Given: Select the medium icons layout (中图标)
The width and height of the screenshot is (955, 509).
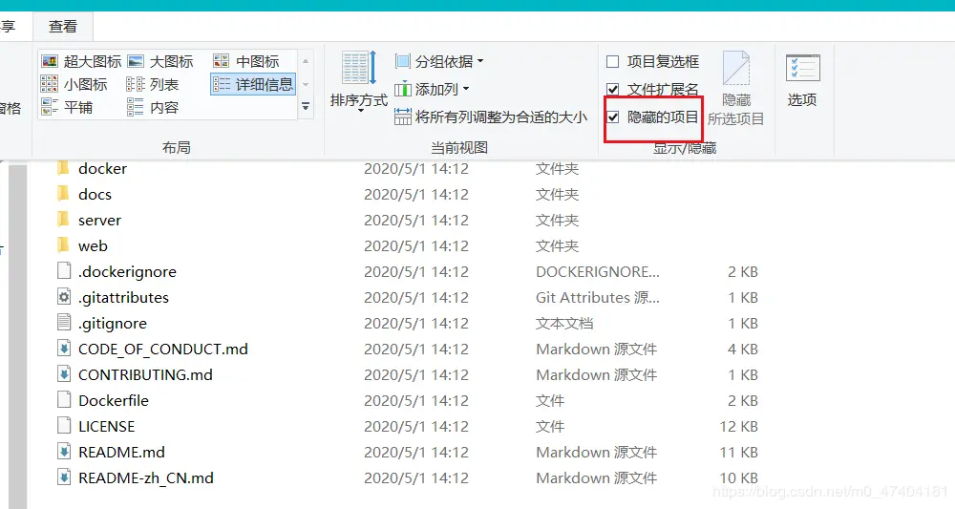Looking at the screenshot, I should [246, 61].
